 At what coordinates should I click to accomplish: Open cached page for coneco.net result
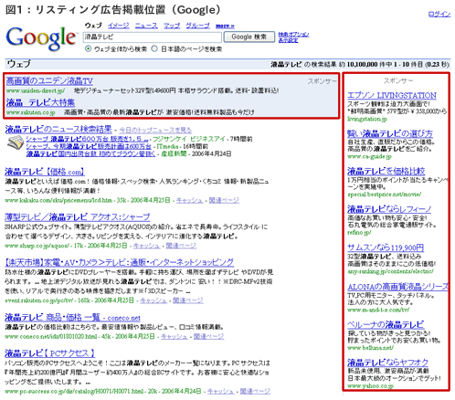pyautogui.click(x=175, y=336)
